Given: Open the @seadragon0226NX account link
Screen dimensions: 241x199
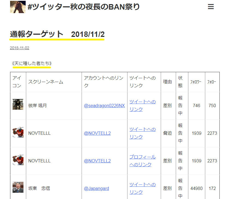Looking at the screenshot, I should [104, 106].
